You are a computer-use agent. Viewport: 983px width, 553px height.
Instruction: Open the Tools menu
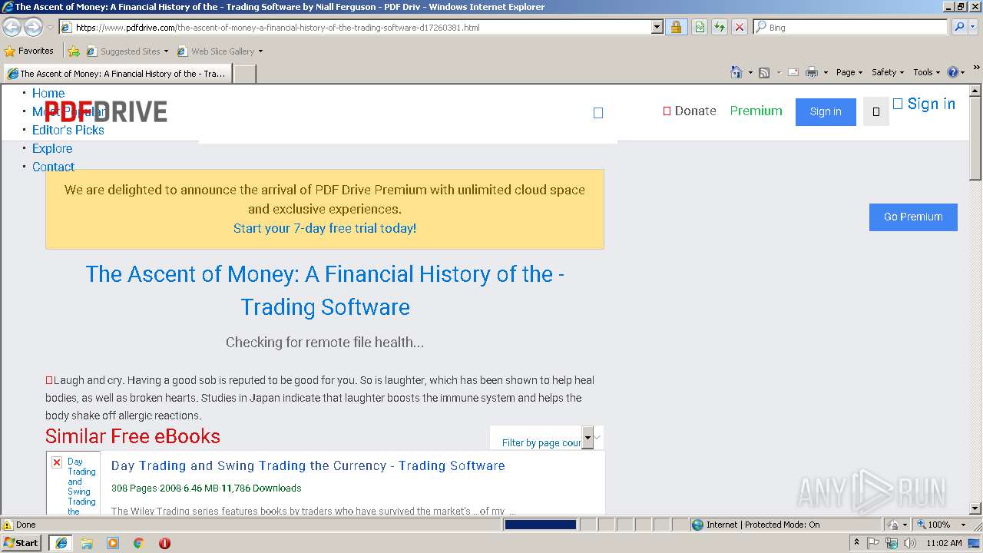point(927,72)
